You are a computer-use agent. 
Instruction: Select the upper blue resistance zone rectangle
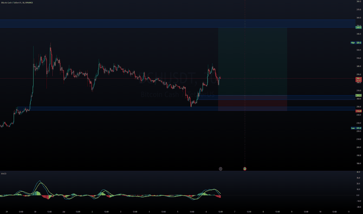[178, 24]
